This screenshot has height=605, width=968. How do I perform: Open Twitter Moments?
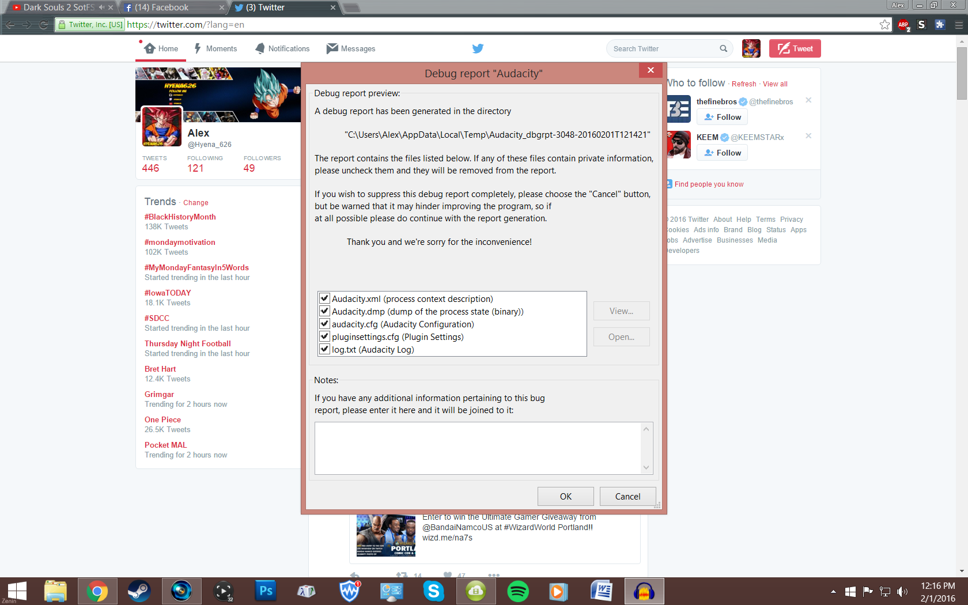[215, 49]
